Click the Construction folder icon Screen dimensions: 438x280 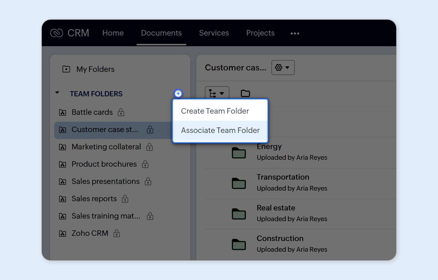click(x=239, y=244)
